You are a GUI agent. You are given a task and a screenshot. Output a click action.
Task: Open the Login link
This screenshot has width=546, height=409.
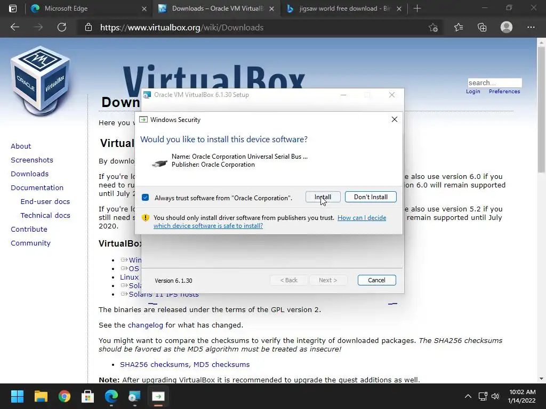473,92
